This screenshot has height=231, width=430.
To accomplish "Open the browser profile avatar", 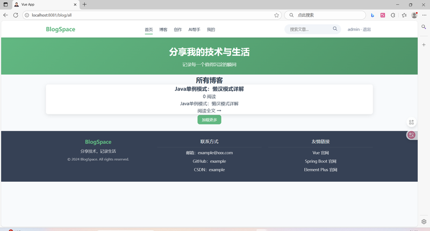I will (x=414, y=16).
